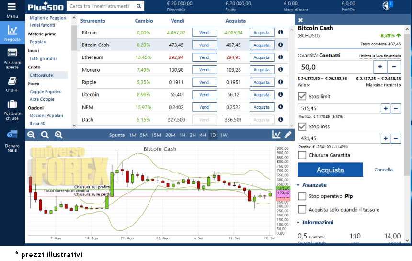Collapse the Avanzate section
Viewport: 412px width, 261px height.
tap(298, 185)
